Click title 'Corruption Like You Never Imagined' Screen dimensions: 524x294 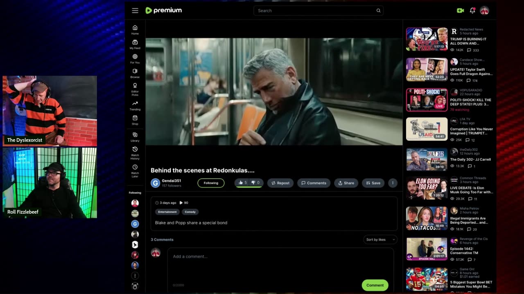coord(472,131)
